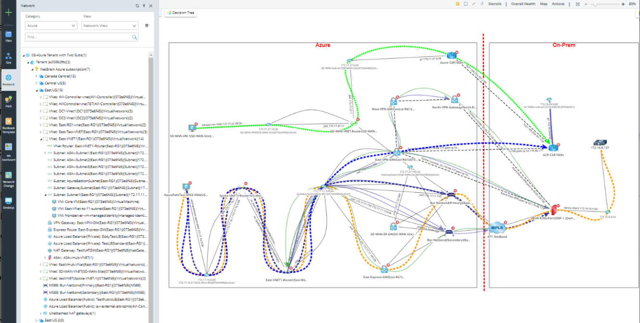Open the Stencils menu
Viewport: 640px width, 323px height.
click(x=495, y=4)
